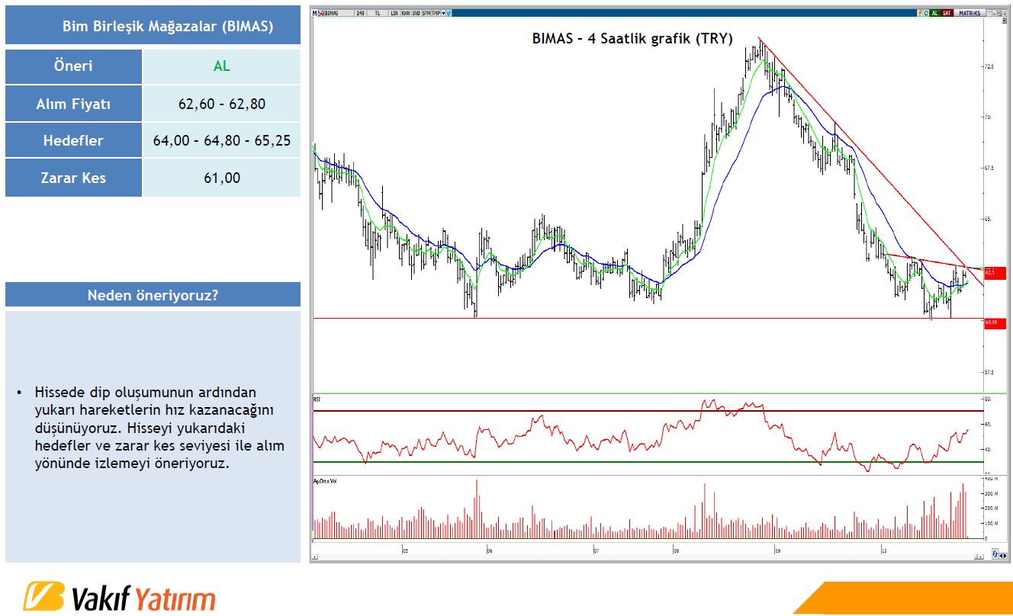Click the 'Öneri' row label
The width and height of the screenshot is (1013, 616).
coord(73,66)
